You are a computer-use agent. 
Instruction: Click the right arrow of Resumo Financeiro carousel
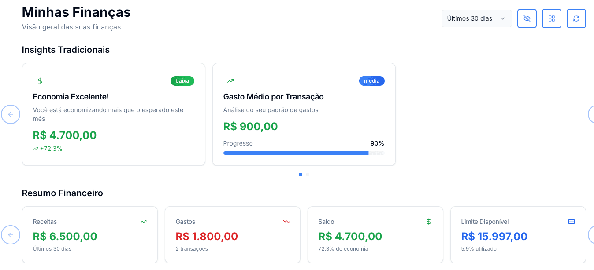592,235
